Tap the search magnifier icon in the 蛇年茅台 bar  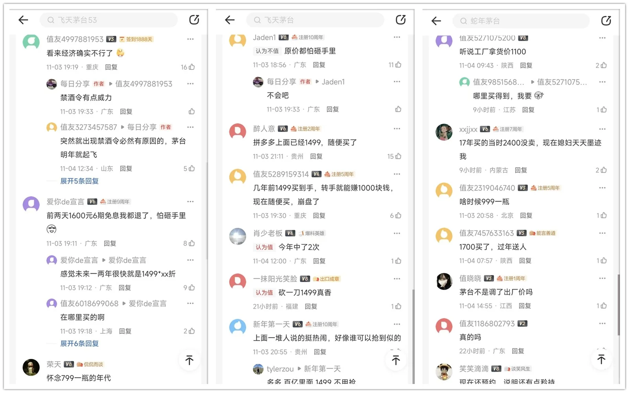click(x=464, y=21)
